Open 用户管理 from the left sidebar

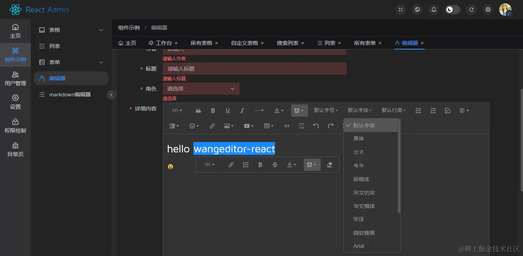click(x=15, y=79)
